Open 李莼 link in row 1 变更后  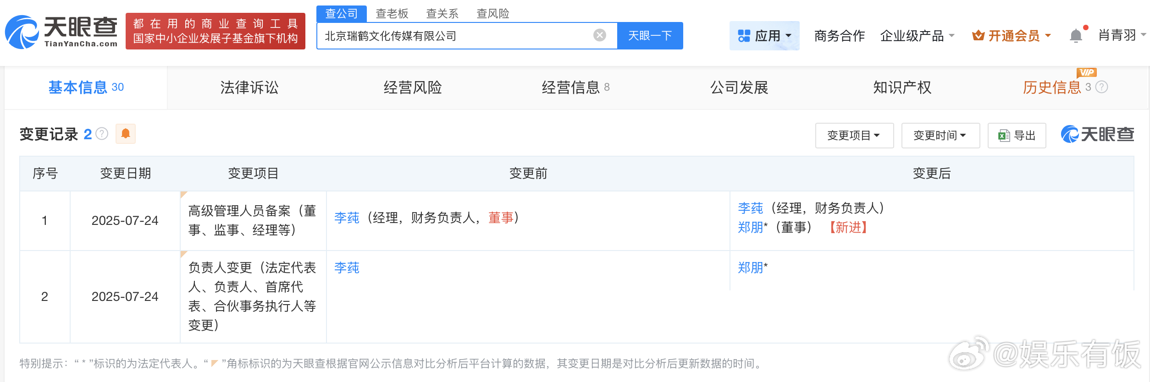click(x=750, y=208)
